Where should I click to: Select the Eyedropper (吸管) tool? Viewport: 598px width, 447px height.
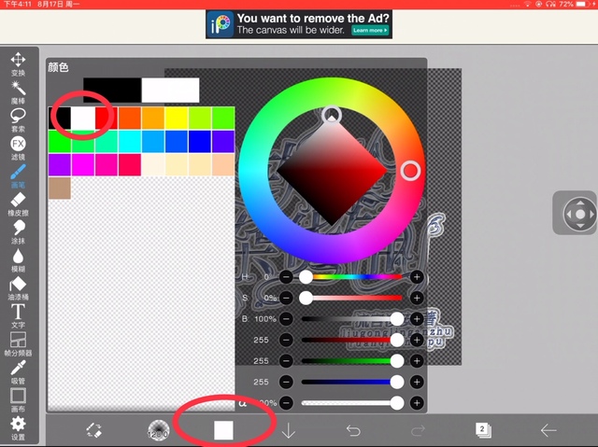(18, 370)
